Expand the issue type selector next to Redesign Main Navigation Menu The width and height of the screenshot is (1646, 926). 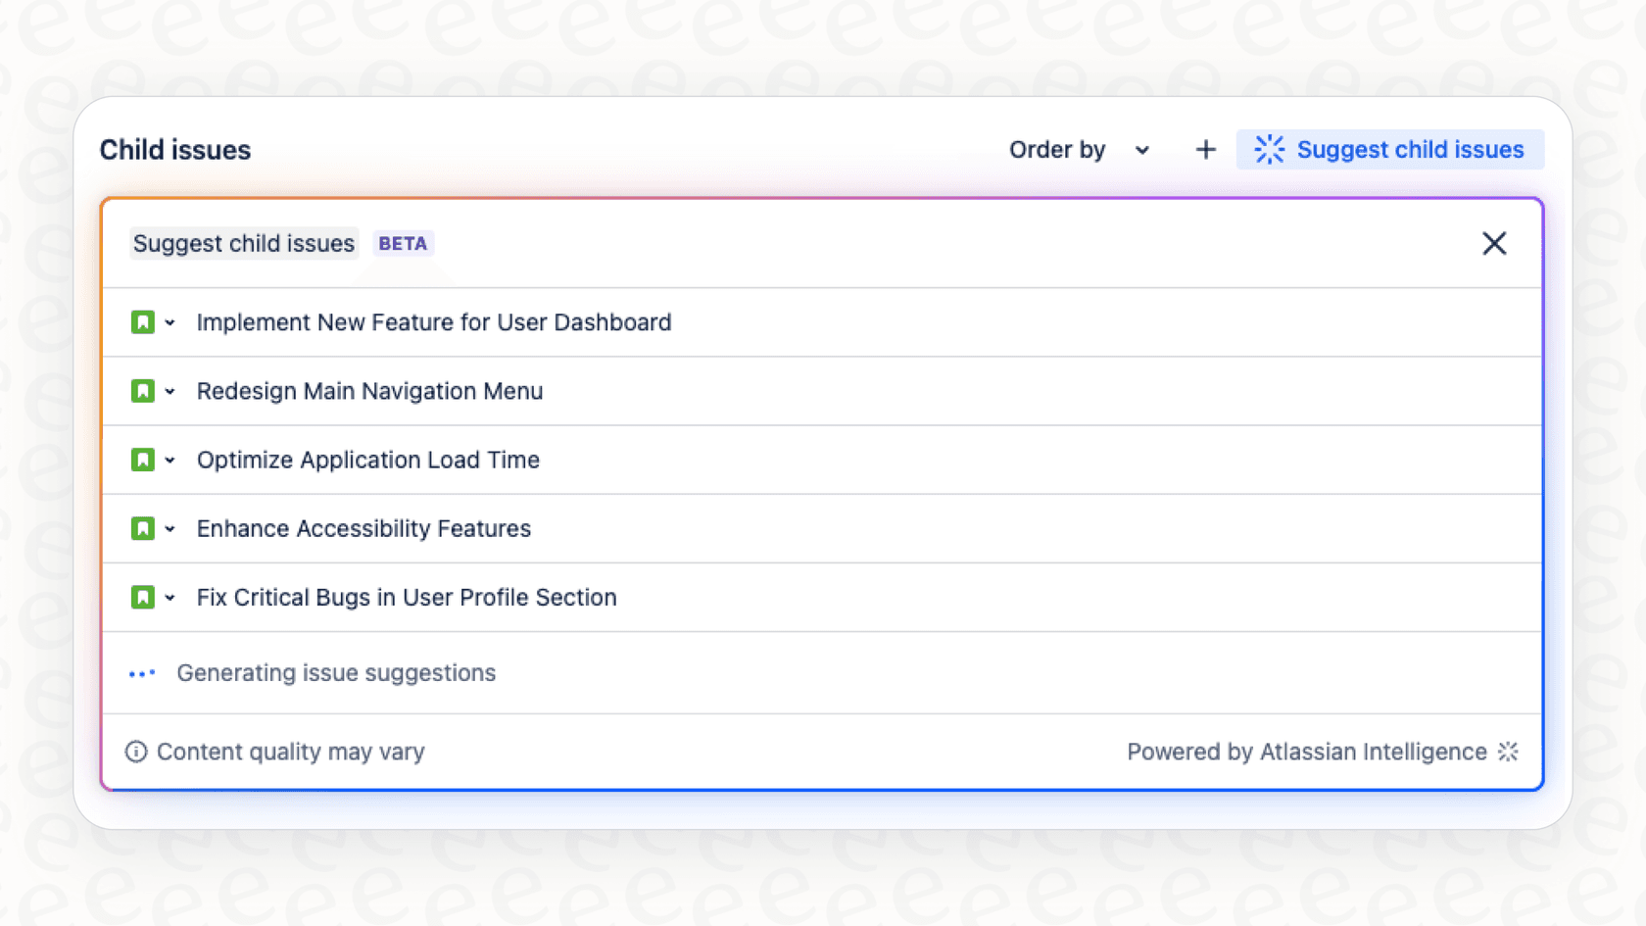click(170, 390)
